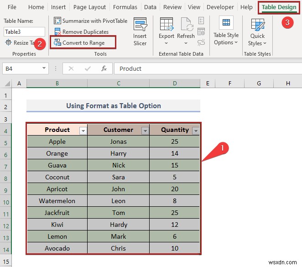Click the formula bar containing Product
The width and height of the screenshot is (302, 267).
point(208,68)
